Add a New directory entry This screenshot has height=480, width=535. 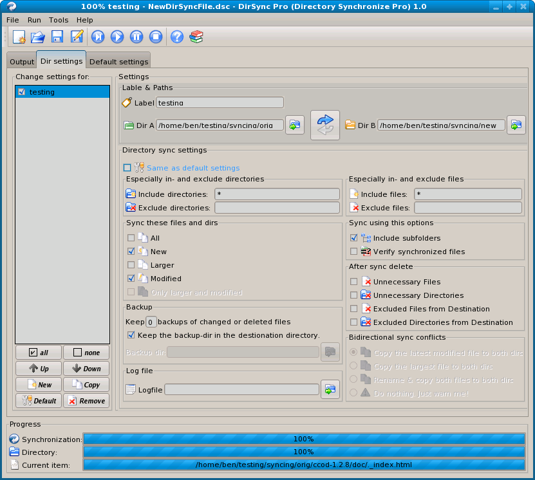pos(39,385)
